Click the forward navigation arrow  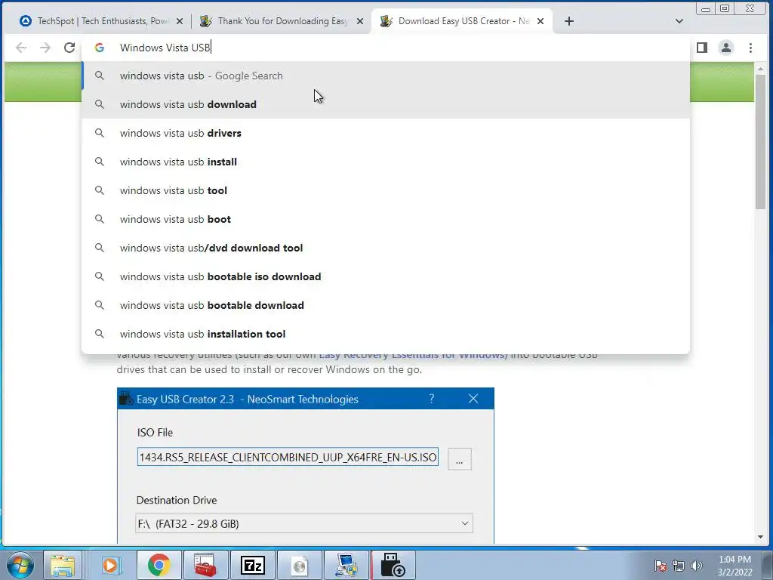(45, 48)
